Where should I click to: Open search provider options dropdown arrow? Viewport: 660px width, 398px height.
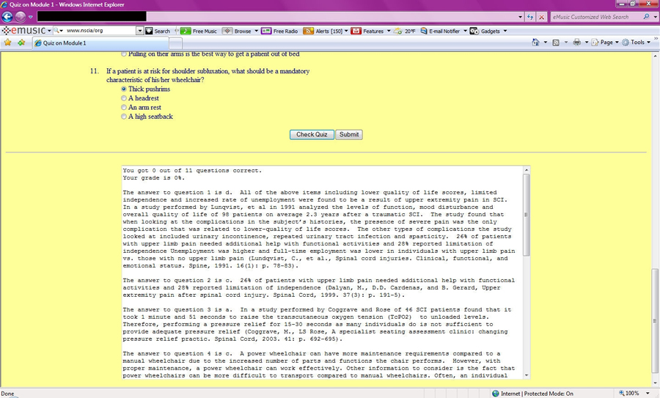pos(656,18)
